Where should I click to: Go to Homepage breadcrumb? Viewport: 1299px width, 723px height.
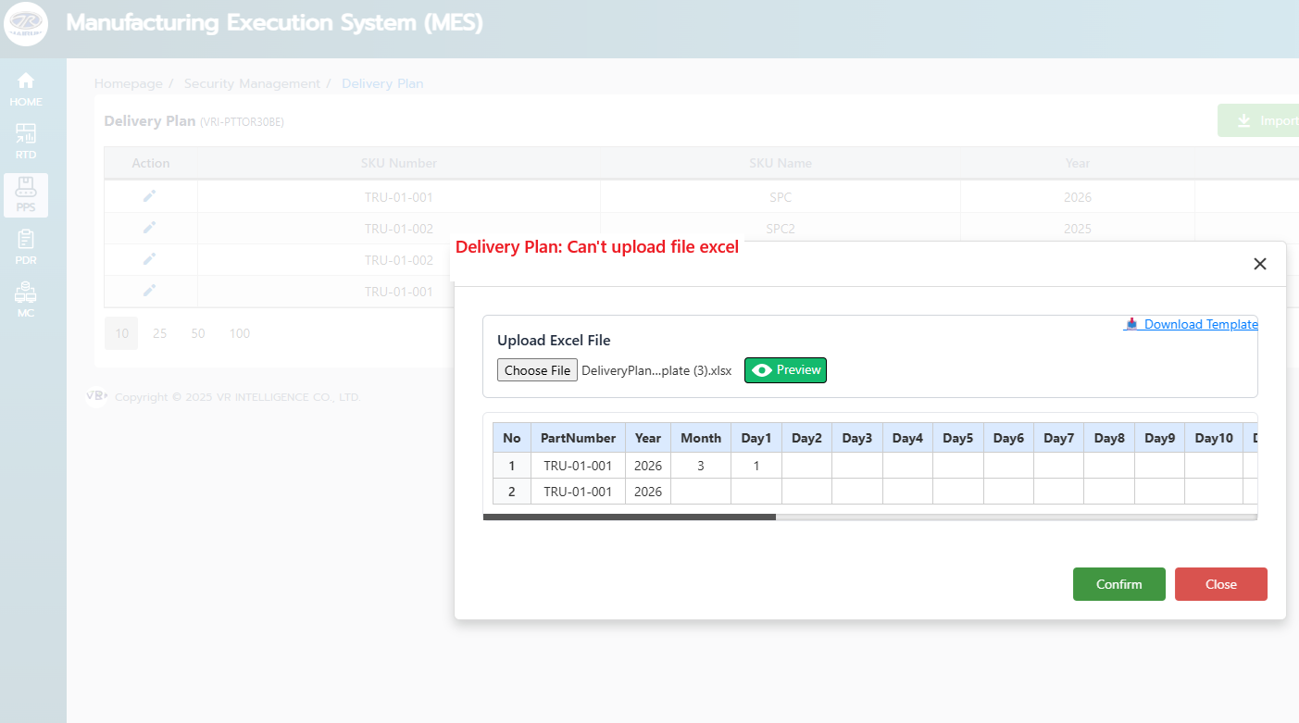click(x=128, y=83)
